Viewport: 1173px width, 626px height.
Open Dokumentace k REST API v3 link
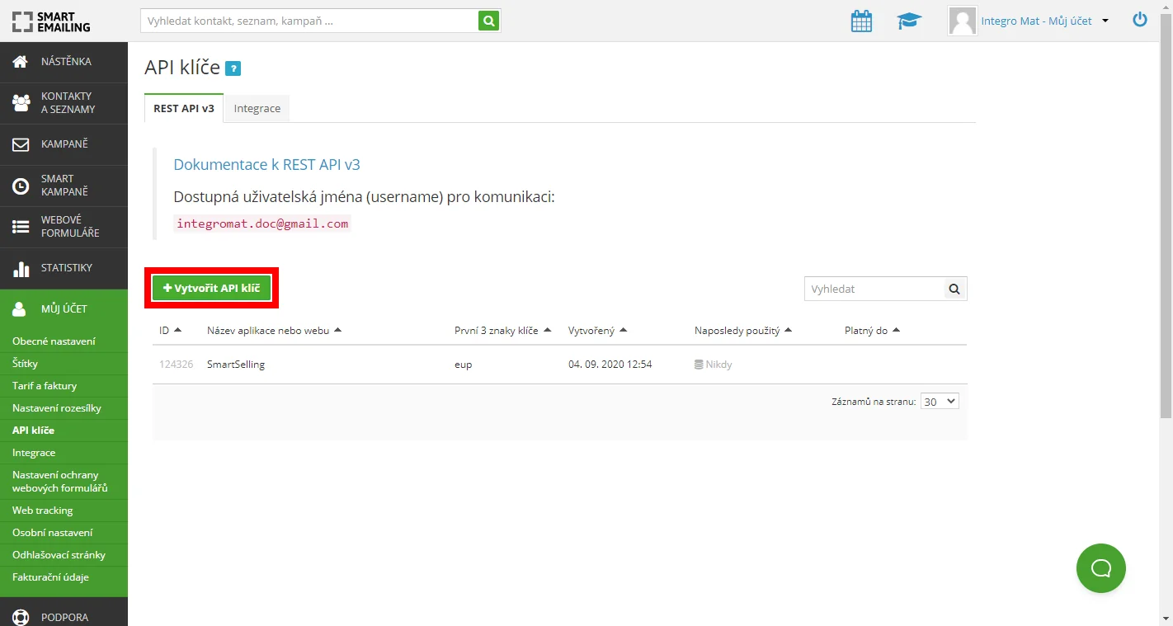pos(266,164)
